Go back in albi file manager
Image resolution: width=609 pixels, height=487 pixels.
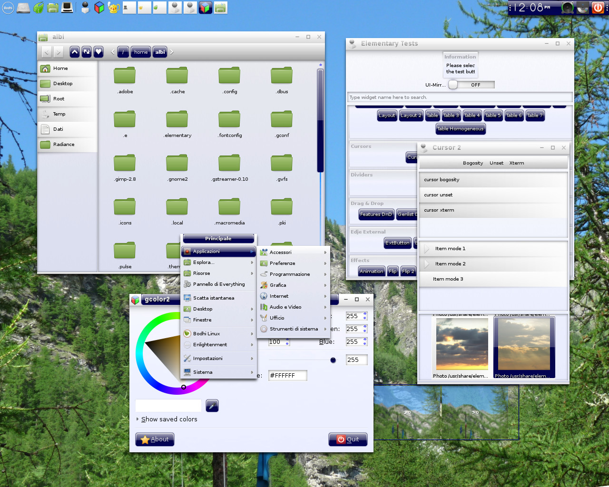(x=47, y=52)
